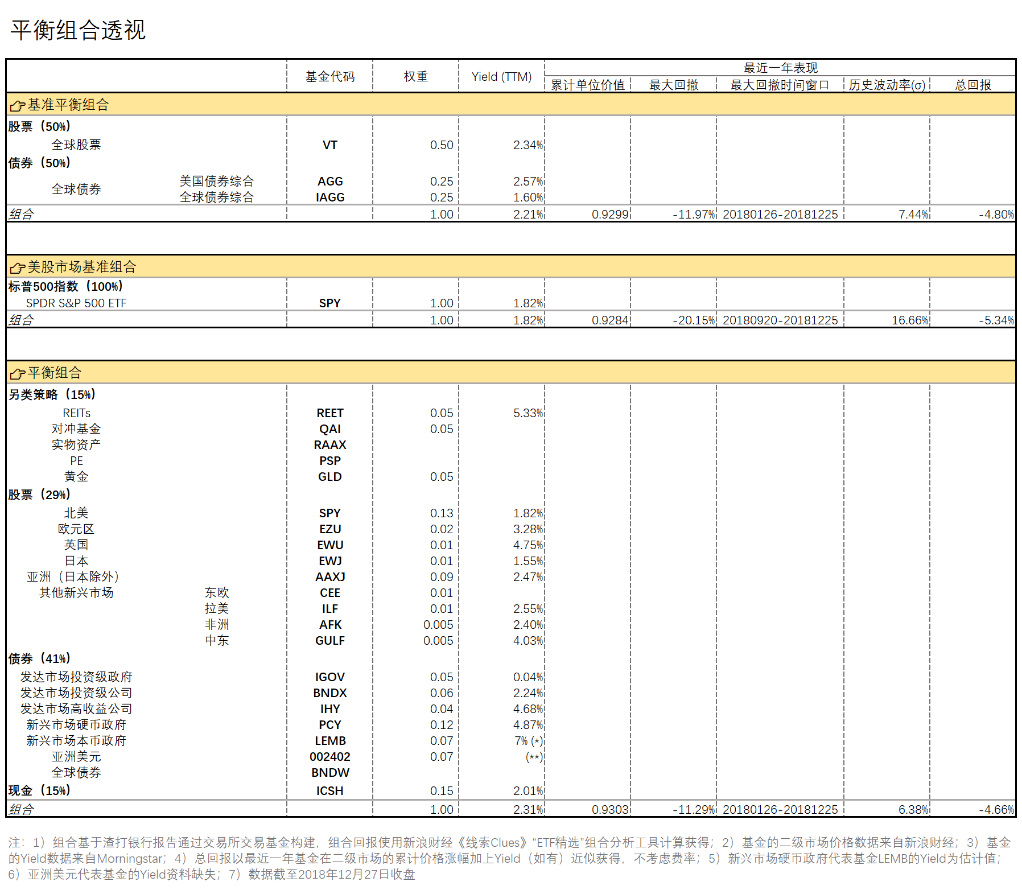The image size is (1022, 894).
Task: Select the AAXJ fund code
Action: [x=330, y=577]
